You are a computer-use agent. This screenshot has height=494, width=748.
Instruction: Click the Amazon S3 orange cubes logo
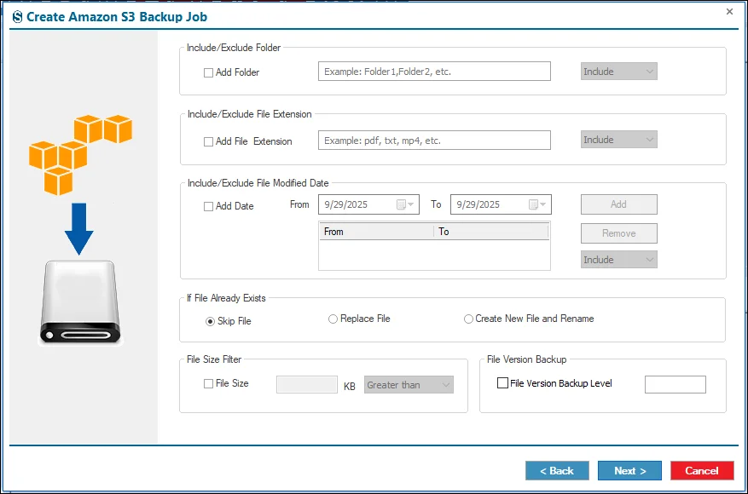click(x=81, y=155)
